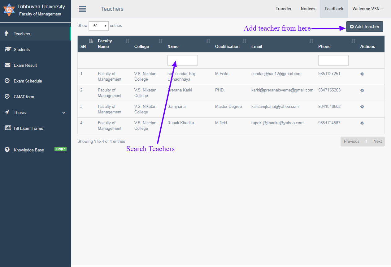Click the hamburger menu icon
Viewport: 391px width, 267px height.
(82, 9)
